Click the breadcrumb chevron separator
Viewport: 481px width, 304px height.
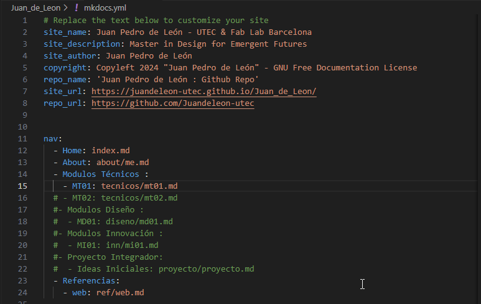click(65, 8)
